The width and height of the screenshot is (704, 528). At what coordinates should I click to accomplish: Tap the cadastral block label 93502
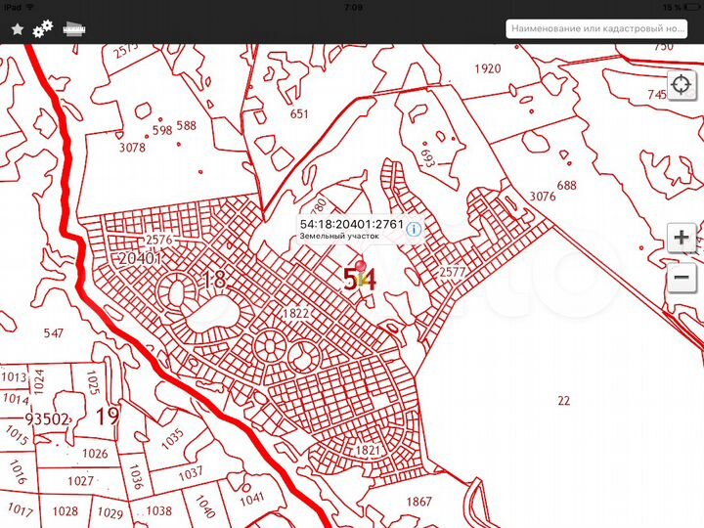point(47,418)
